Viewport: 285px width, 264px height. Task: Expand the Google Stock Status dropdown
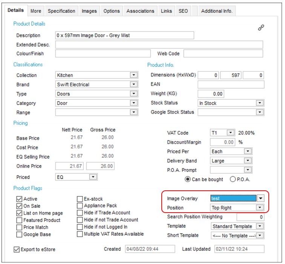pyautogui.click(x=260, y=112)
